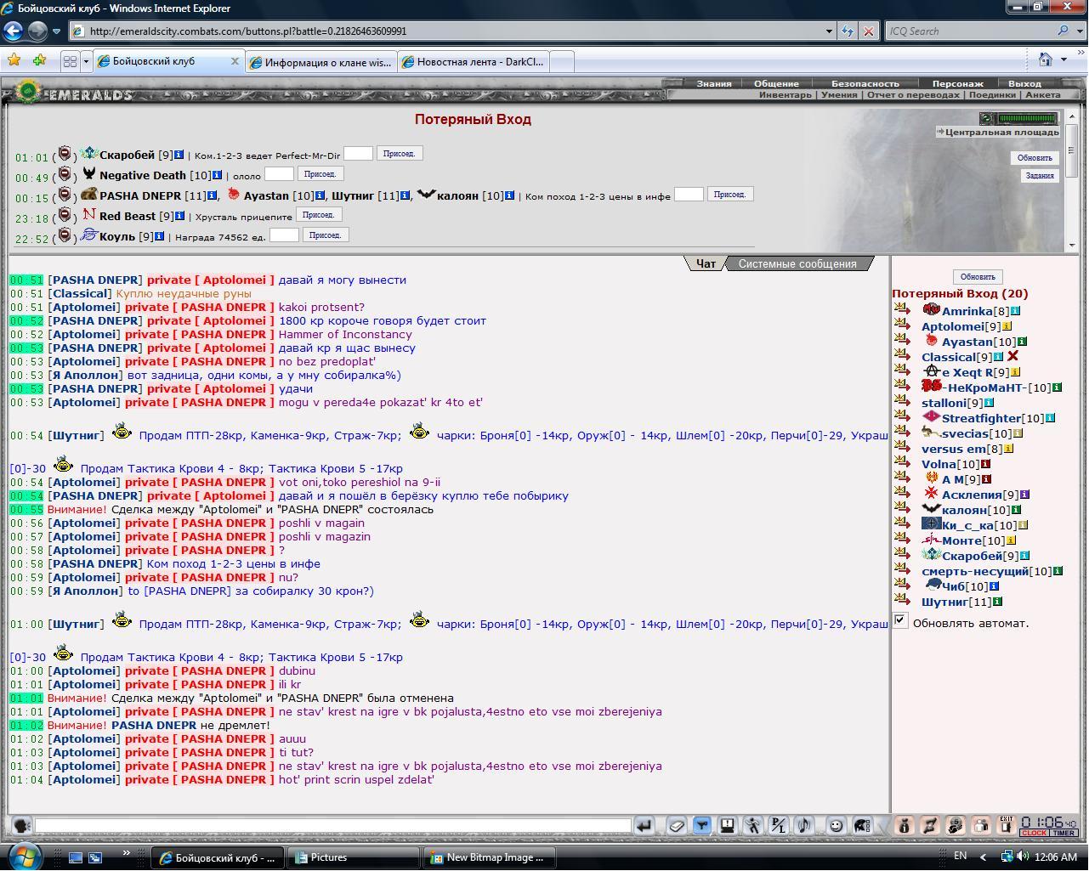Open Home button dropdown arrow
This screenshot has width=1089, height=871.
click(1063, 59)
